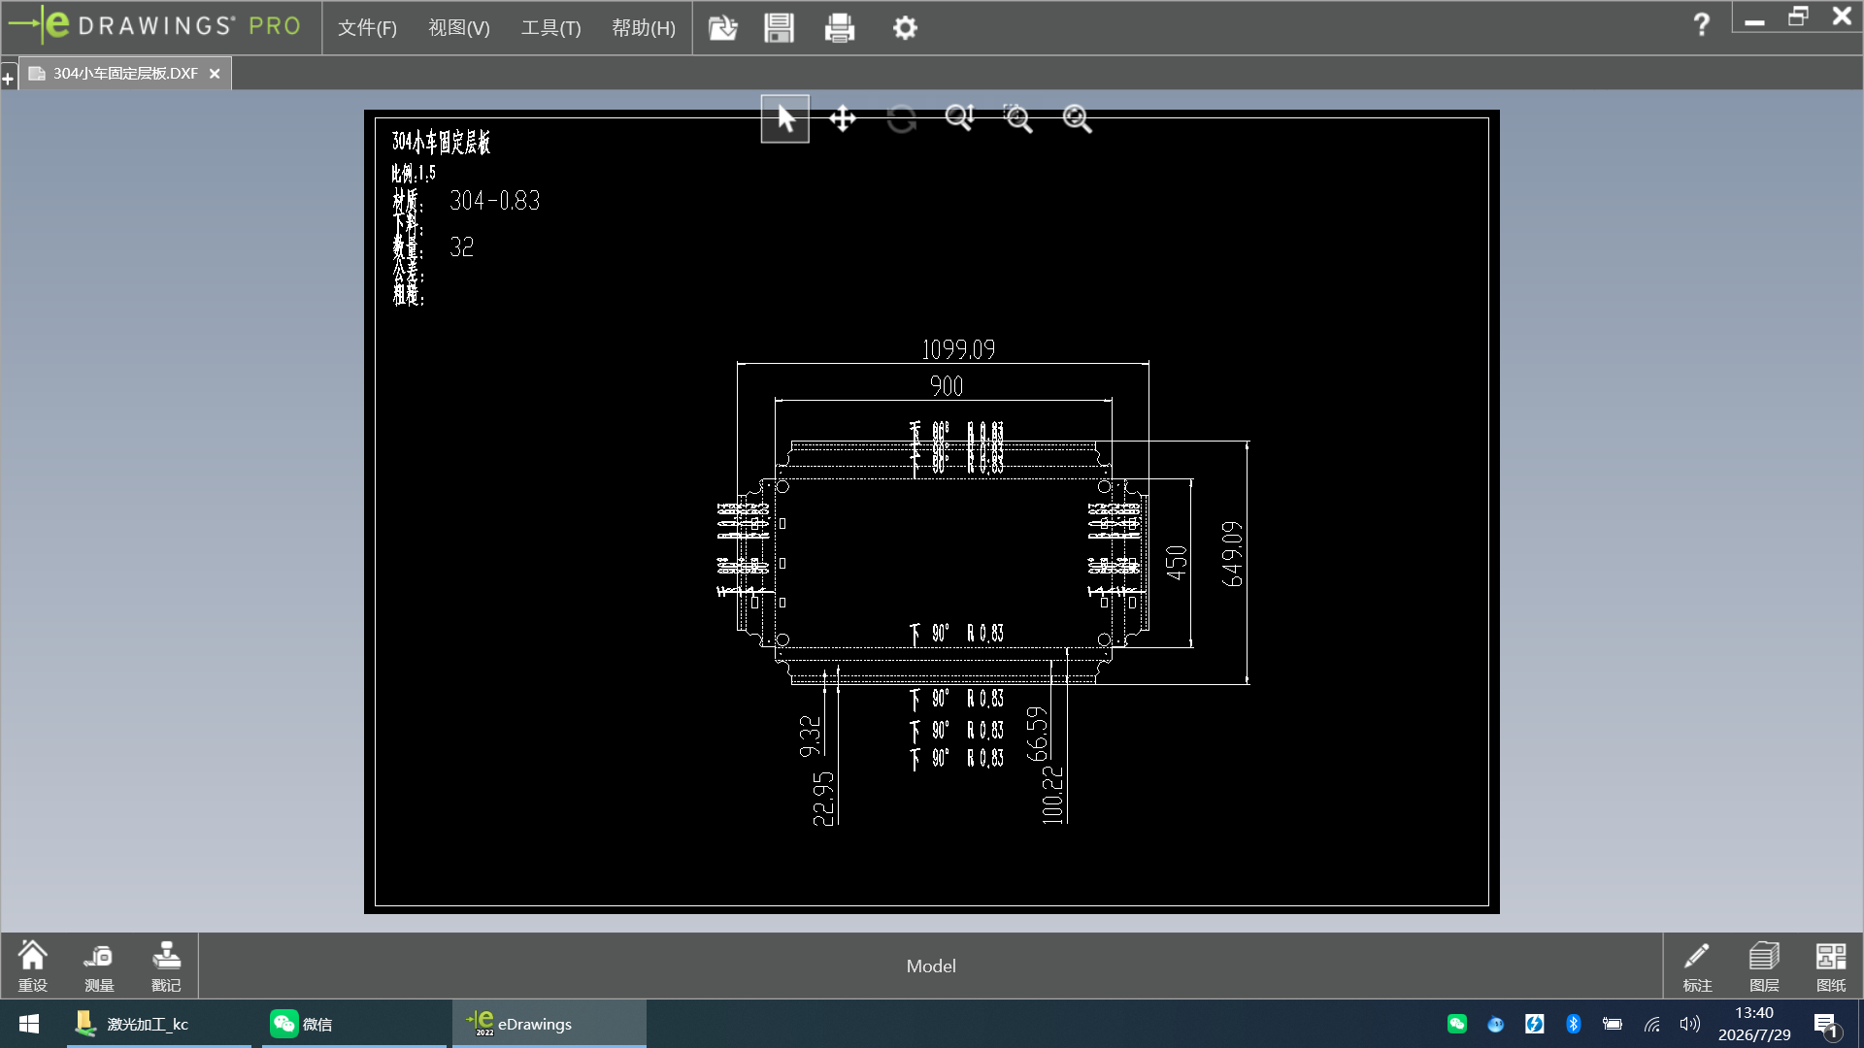The image size is (1864, 1048).
Task: Select the 304小车固定层板.DXF tab
Action: (x=125, y=74)
